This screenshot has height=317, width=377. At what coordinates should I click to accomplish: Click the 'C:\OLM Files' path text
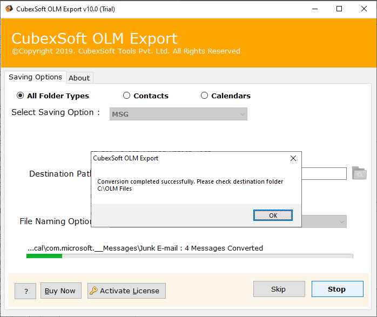pos(115,188)
